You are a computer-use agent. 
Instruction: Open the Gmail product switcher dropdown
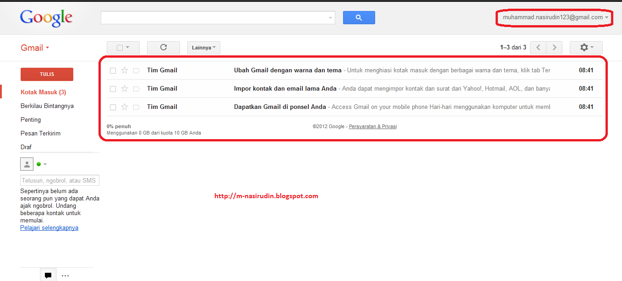(35, 48)
